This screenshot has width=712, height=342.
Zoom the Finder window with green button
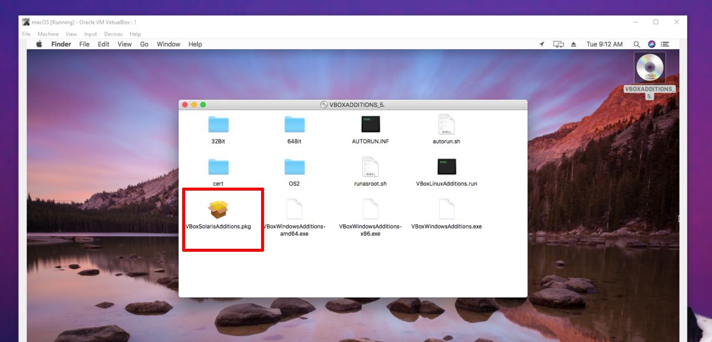pyautogui.click(x=203, y=104)
